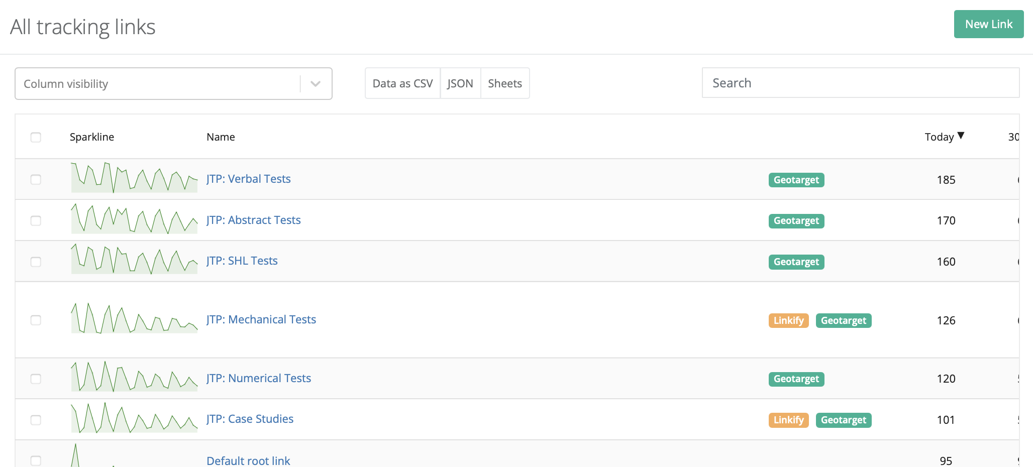Click the Geotarget tag on JTP: Abstract Tests
The width and height of the screenshot is (1033, 467).
(795, 221)
